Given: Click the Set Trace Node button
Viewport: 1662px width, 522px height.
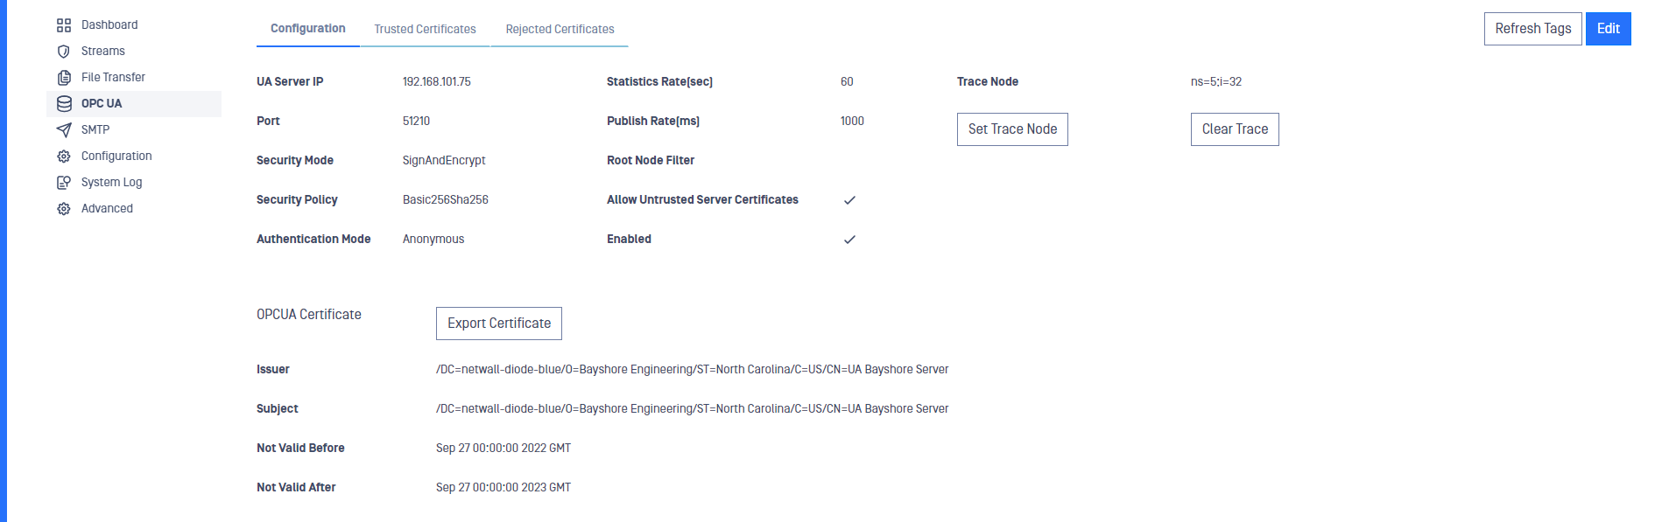Looking at the screenshot, I should 1012,129.
